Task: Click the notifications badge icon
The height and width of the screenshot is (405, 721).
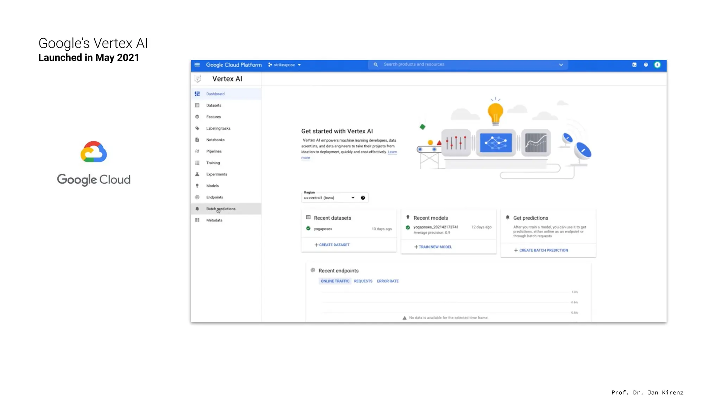Action: (x=657, y=65)
